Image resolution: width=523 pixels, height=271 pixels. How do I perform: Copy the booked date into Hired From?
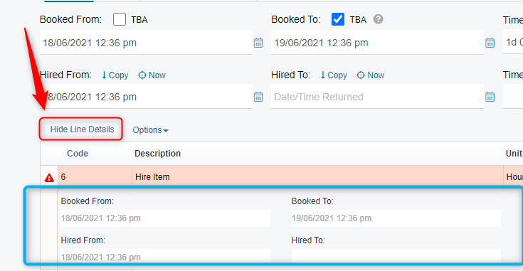(115, 75)
